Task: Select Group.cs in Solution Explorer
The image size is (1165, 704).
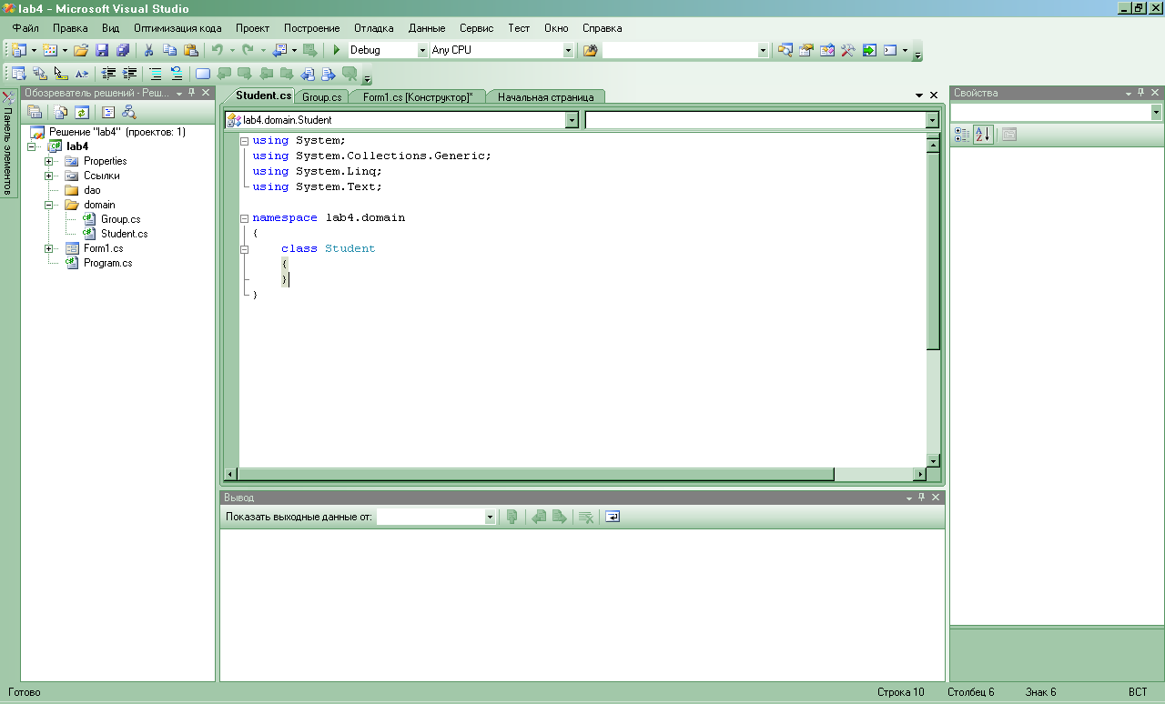Action: point(120,219)
